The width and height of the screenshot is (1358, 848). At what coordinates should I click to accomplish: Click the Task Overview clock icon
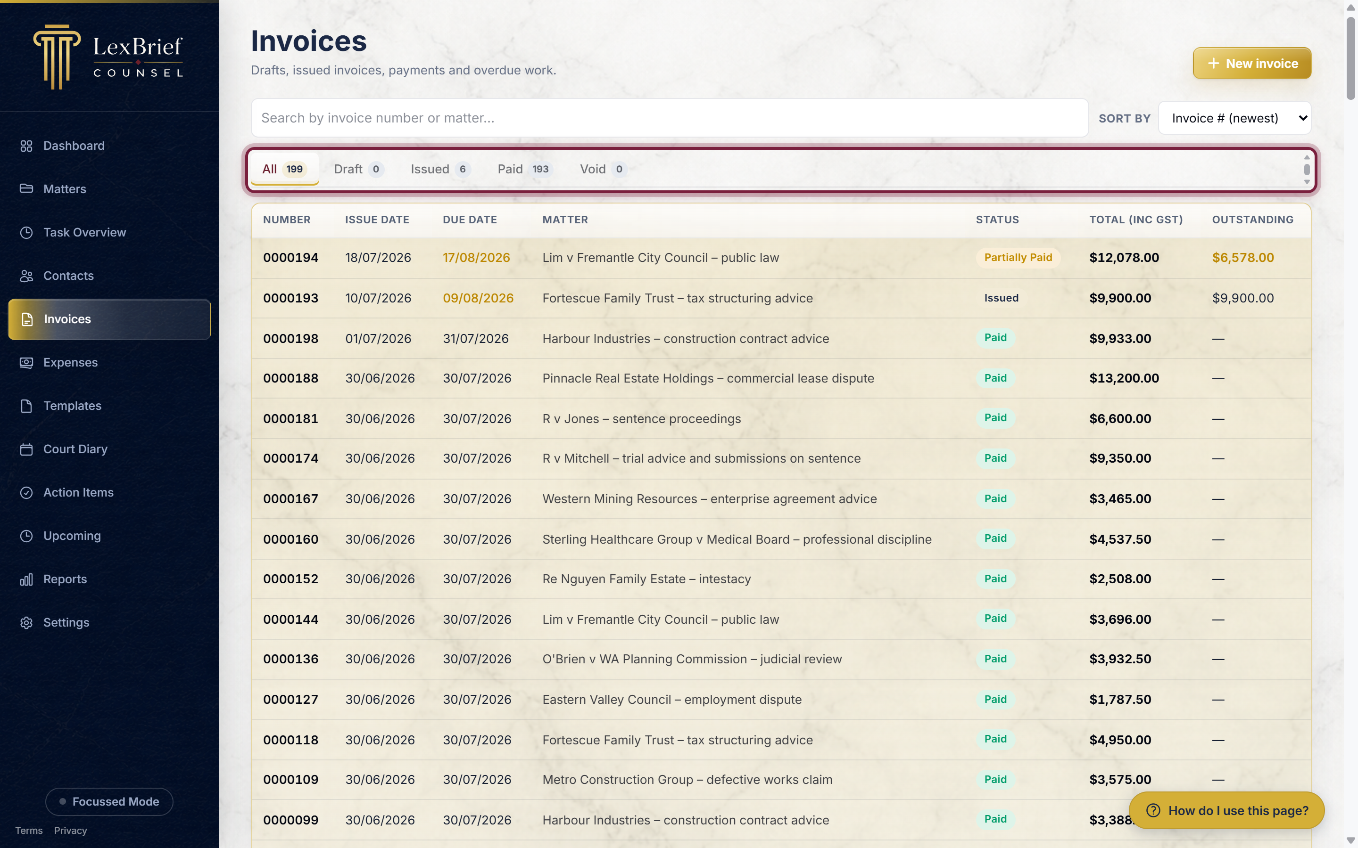[26, 232]
